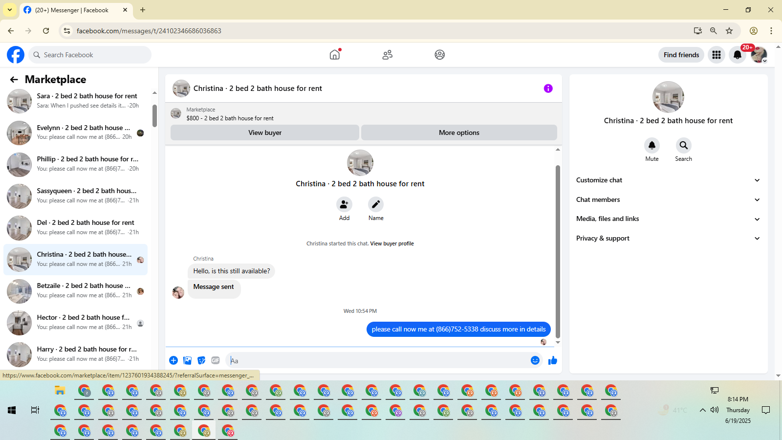This screenshot has height=440, width=782.
Task: Open View buyer profile link
Action: coord(392,243)
